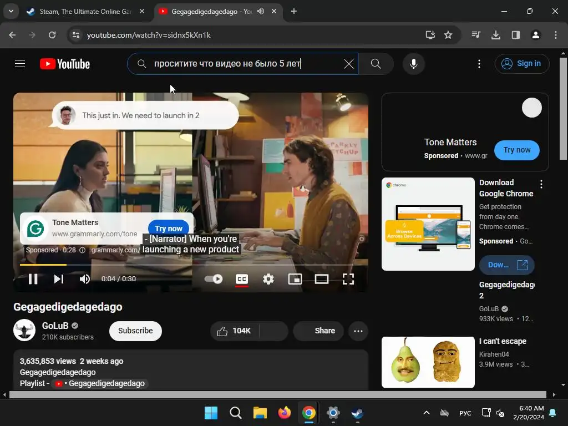Open Chrome side panel
The width and height of the screenshot is (568, 426).
pos(515,35)
